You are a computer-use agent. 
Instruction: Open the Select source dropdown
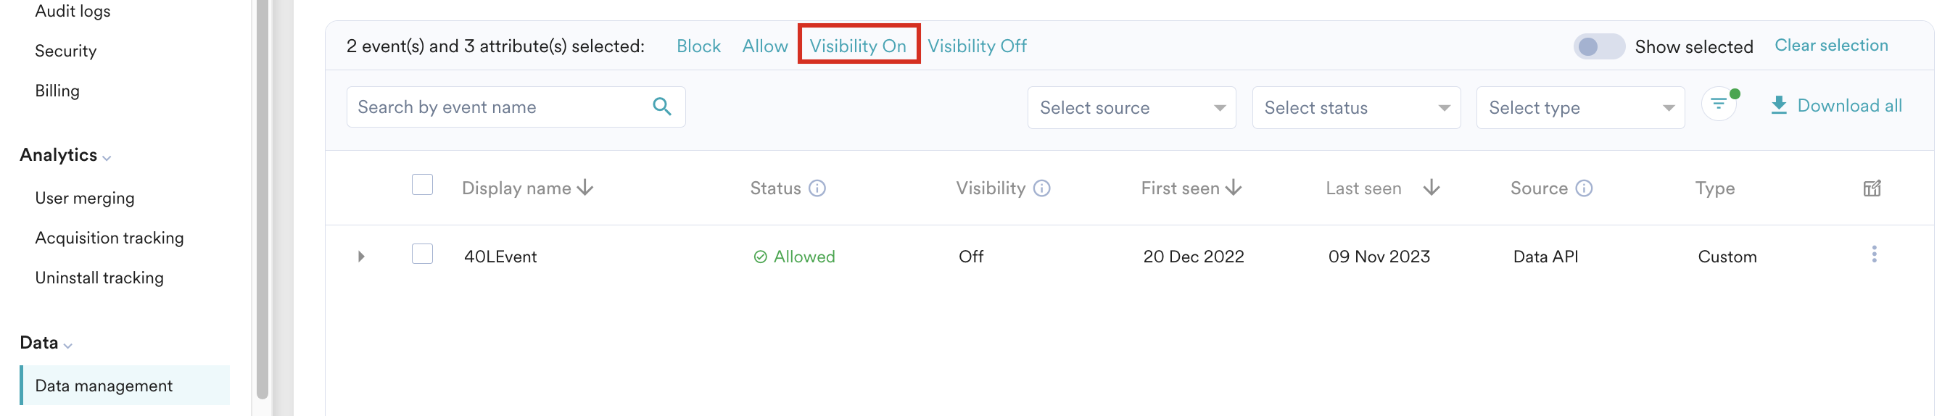(x=1131, y=108)
